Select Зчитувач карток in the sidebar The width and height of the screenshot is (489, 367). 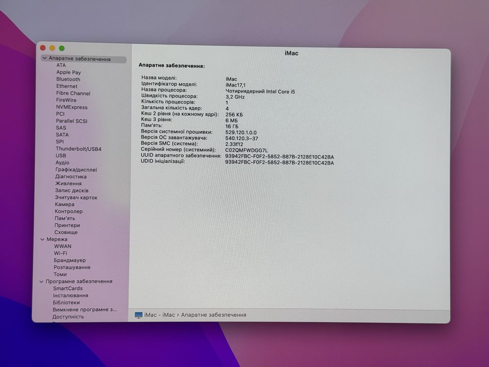[76, 198]
